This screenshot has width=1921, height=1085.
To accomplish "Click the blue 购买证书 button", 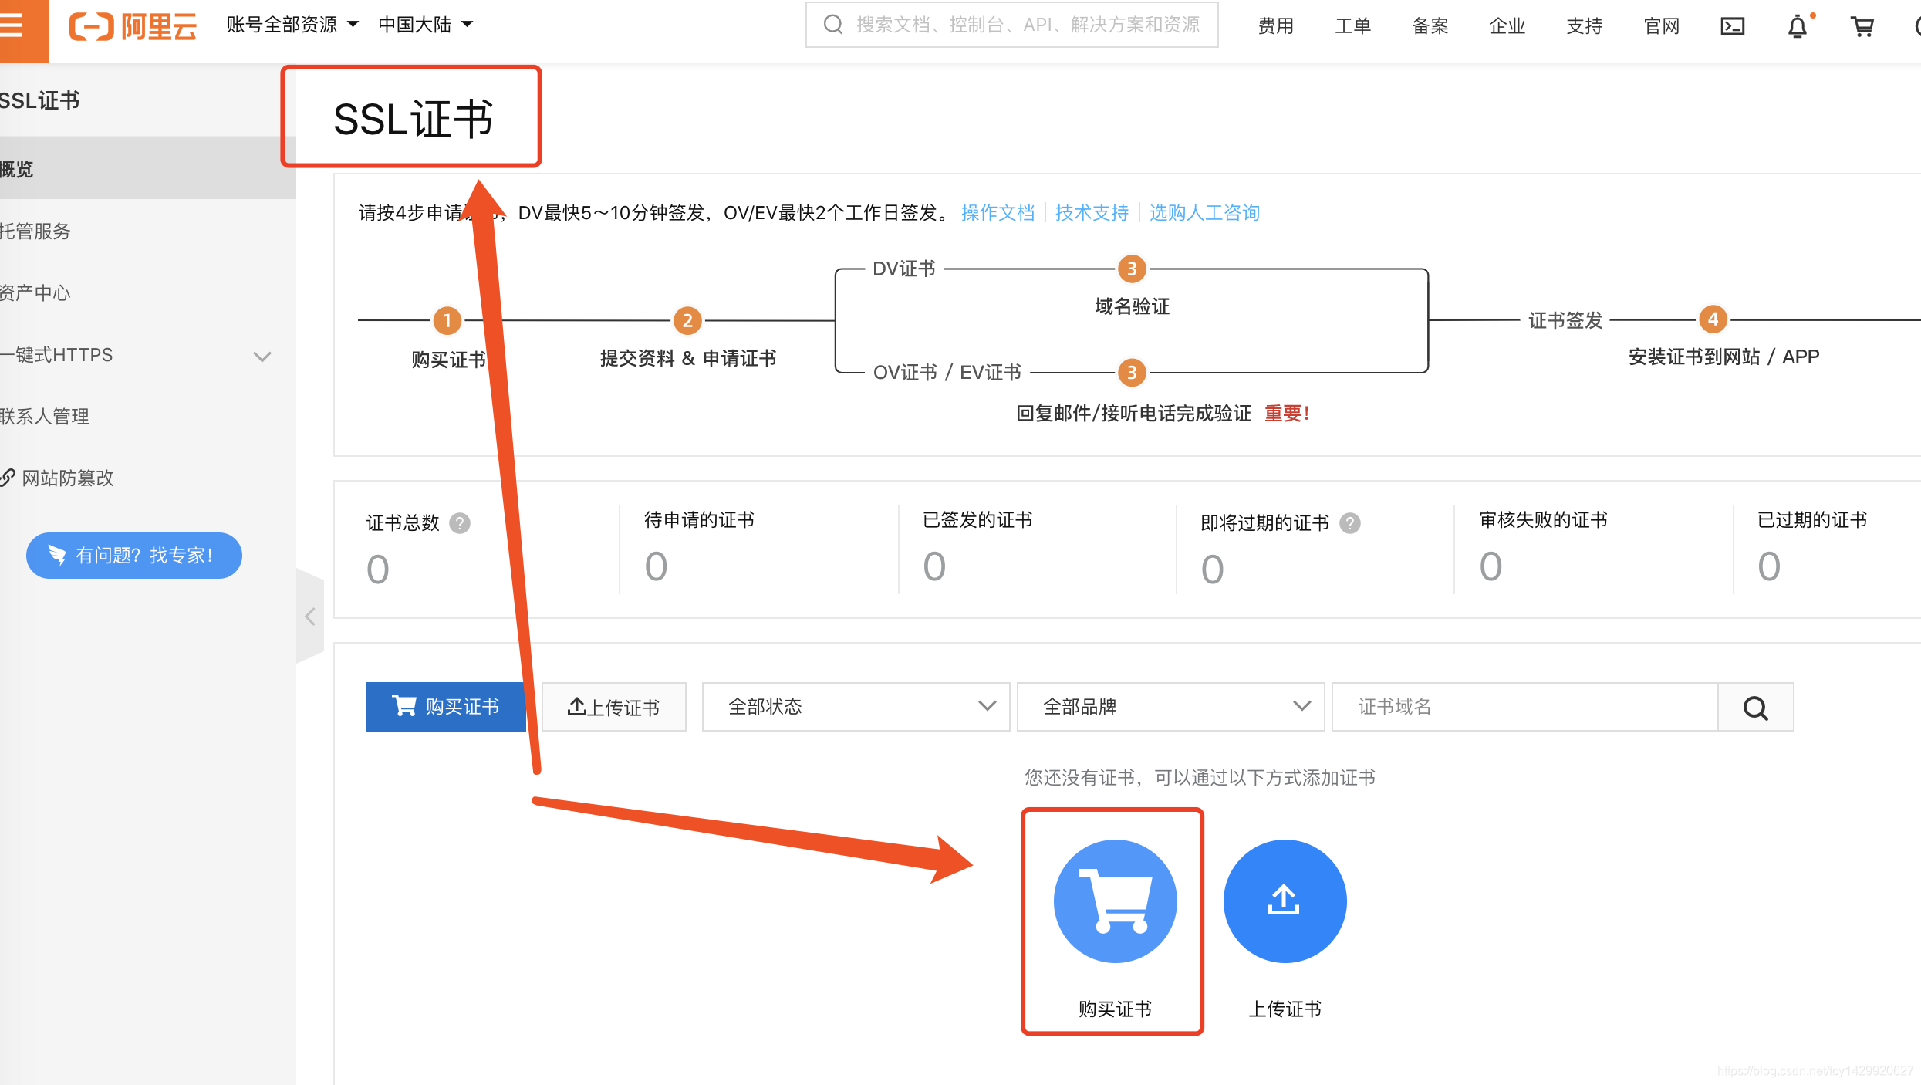I will click(x=445, y=707).
